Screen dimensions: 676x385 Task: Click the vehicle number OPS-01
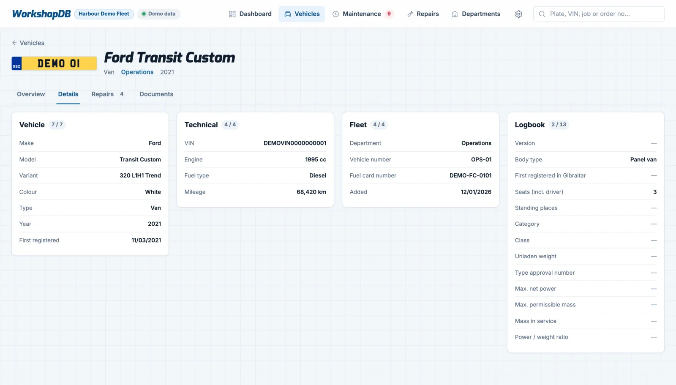[x=481, y=159]
